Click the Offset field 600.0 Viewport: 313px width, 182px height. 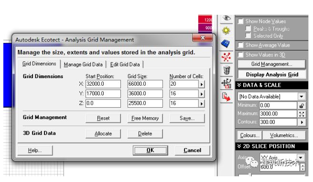(280, 167)
